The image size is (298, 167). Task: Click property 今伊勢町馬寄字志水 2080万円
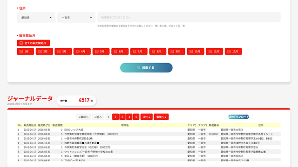point(87,148)
